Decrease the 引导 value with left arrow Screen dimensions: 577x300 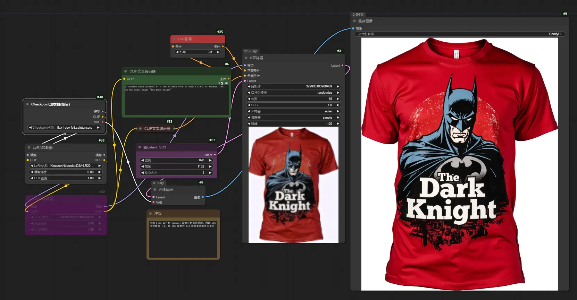177,52
